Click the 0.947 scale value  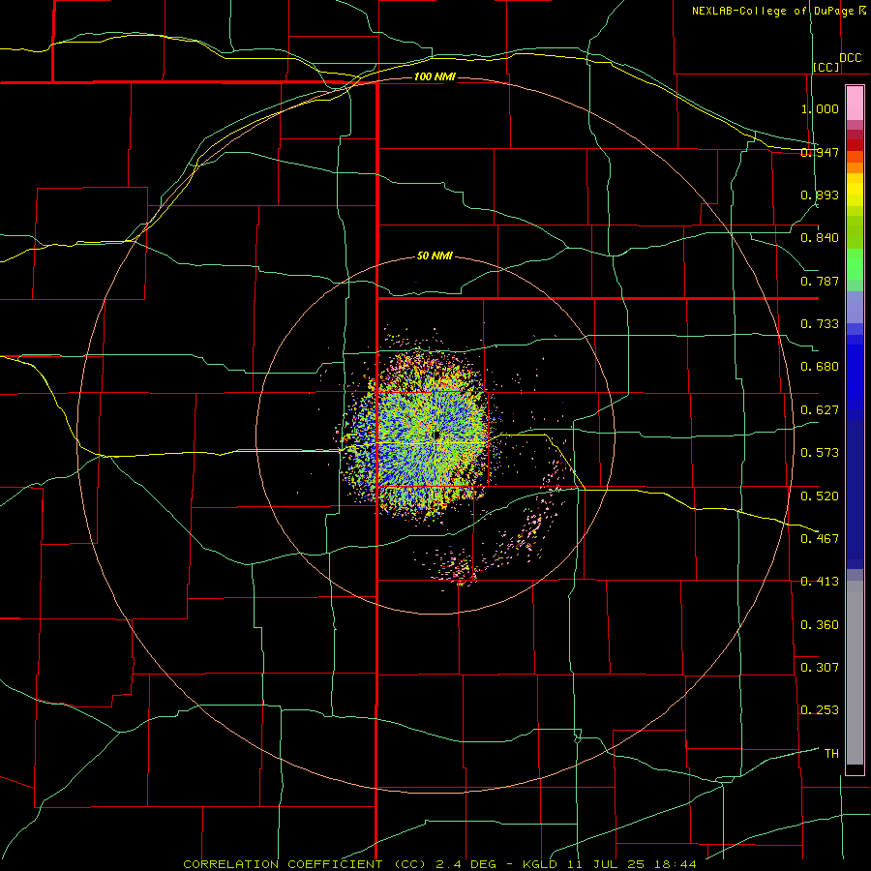[820, 152]
